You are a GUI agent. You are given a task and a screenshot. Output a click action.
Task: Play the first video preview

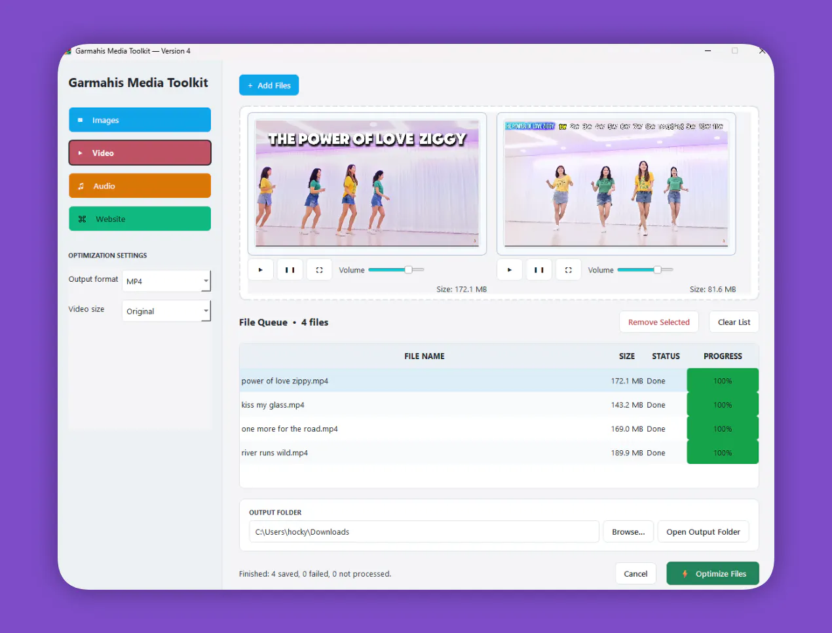point(261,270)
